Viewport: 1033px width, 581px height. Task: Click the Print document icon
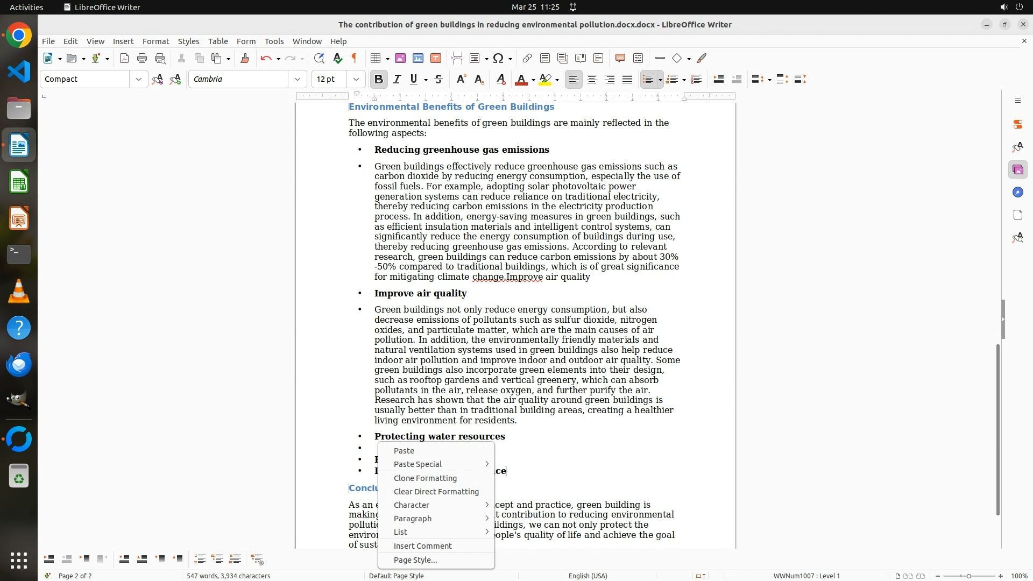[142, 58]
